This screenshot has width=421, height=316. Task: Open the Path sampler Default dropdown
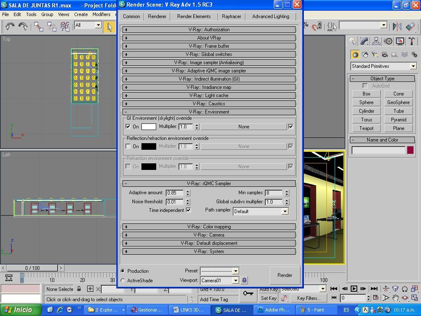click(x=261, y=211)
